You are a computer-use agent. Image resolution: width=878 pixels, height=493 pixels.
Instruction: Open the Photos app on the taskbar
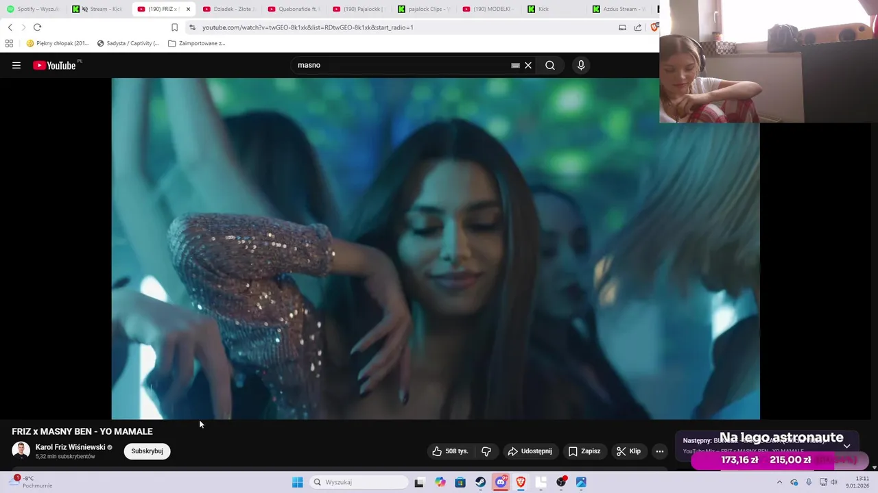[581, 482]
